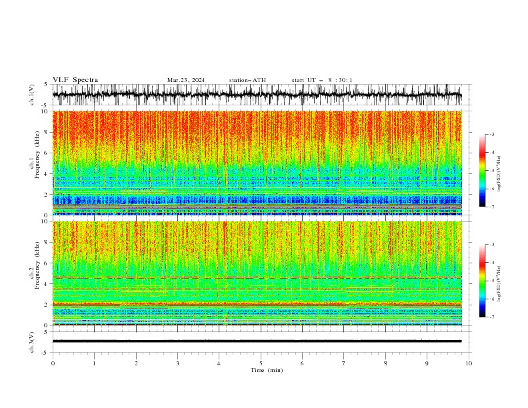The width and height of the screenshot is (528, 408).
Task: Click the "VLF Spectra" title text
Action: (75, 80)
